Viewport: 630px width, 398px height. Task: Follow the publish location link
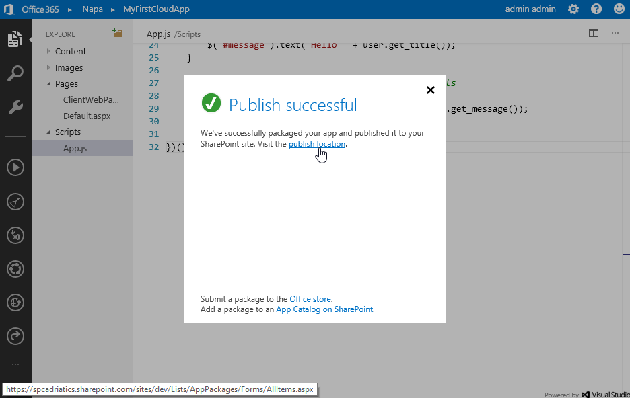[316, 144]
